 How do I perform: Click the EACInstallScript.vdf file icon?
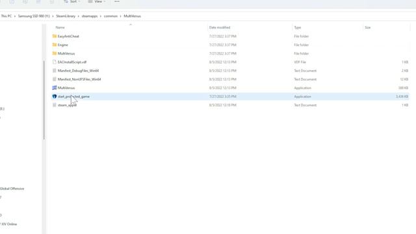55,62
